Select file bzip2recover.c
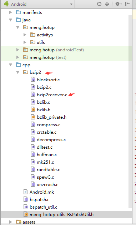 coord(52,95)
